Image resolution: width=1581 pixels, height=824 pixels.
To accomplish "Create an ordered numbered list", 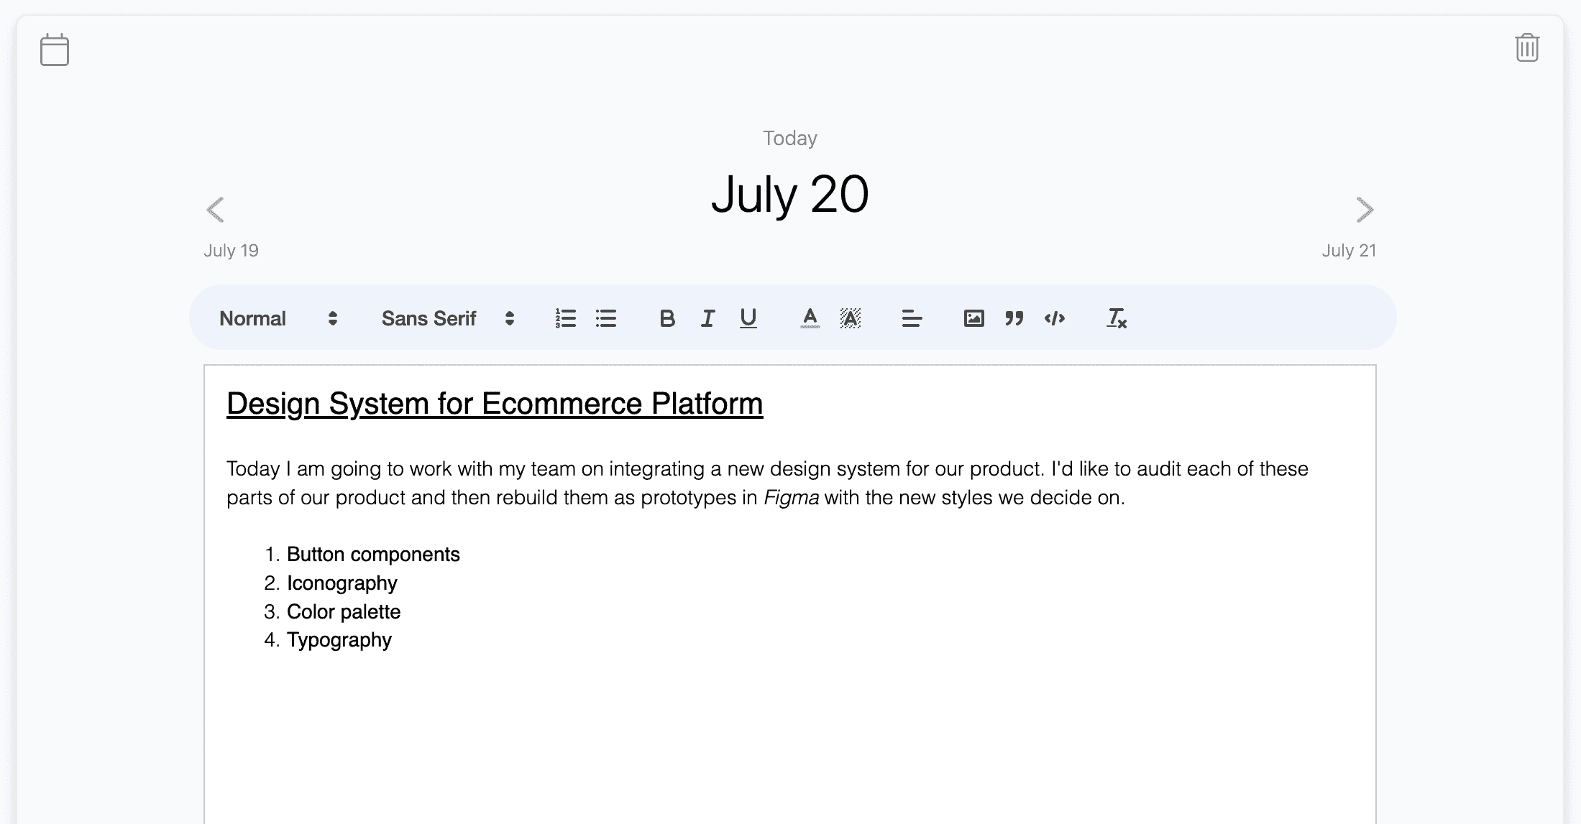I will pos(565,318).
